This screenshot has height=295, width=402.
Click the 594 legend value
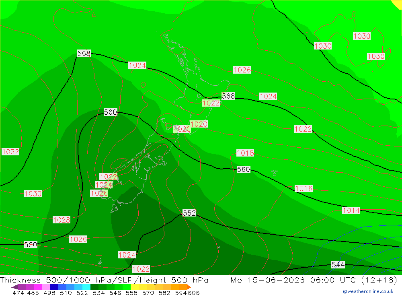point(181,293)
